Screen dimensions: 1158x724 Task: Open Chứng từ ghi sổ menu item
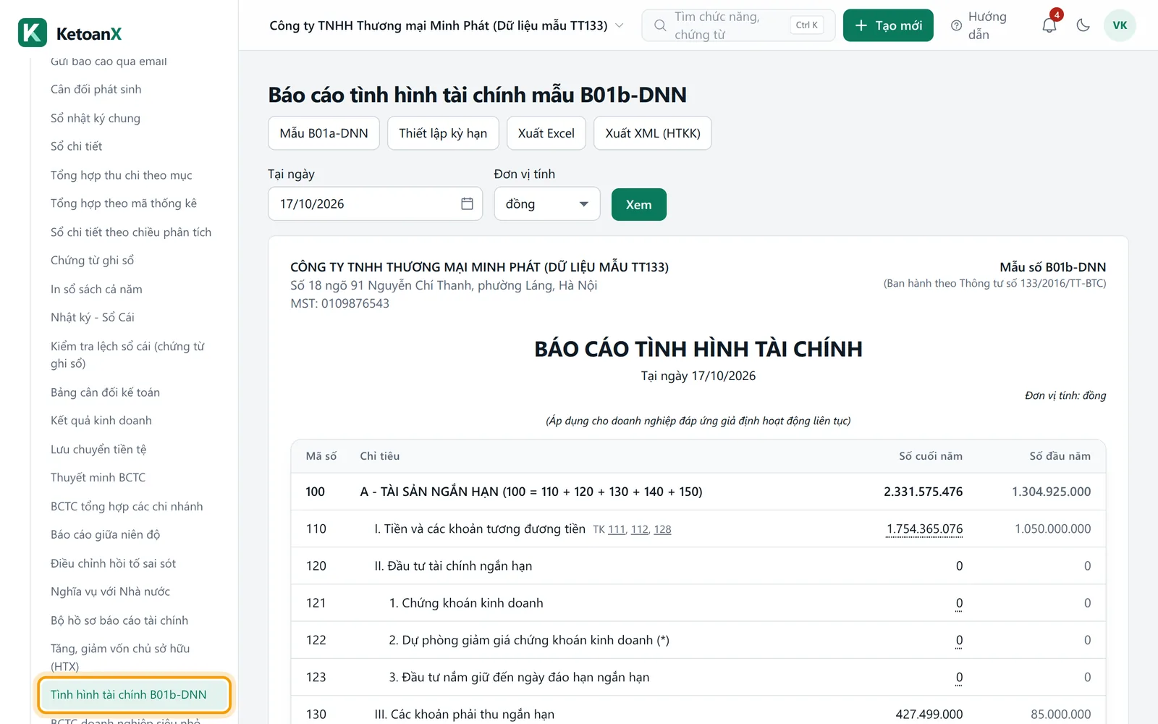92,261
